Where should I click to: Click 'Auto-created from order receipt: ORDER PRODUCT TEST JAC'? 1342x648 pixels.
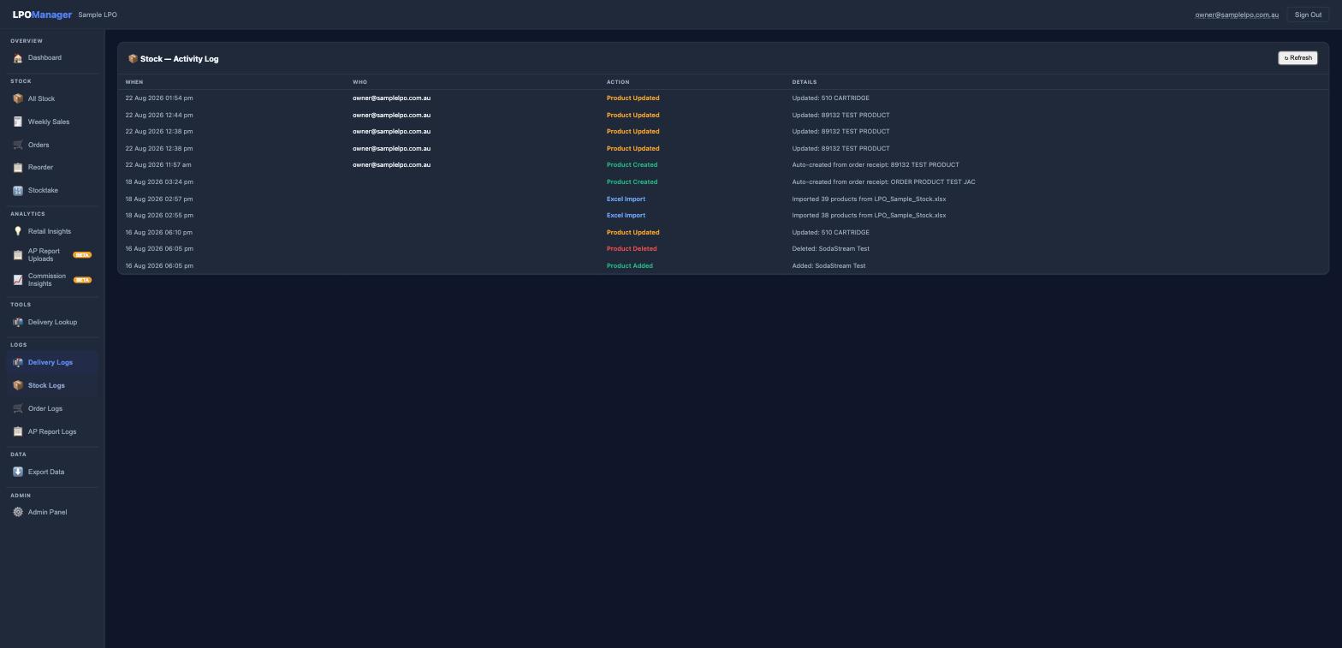click(883, 182)
